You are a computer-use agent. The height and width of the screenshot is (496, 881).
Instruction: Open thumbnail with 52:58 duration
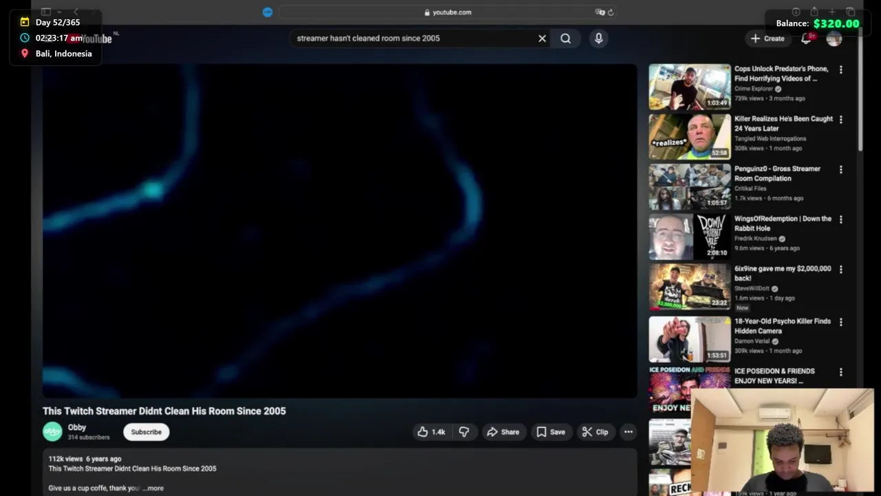tap(690, 137)
